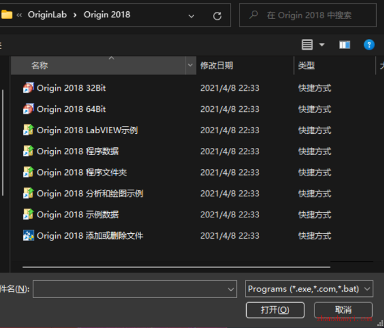Sort by the 类型 column header
This screenshot has width=384, height=328.
(x=334, y=65)
